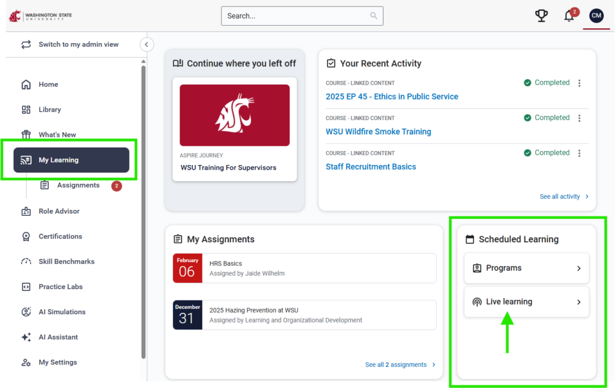Click the WSU Training For Supervisors title
The width and height of the screenshot is (615, 388).
point(228,167)
